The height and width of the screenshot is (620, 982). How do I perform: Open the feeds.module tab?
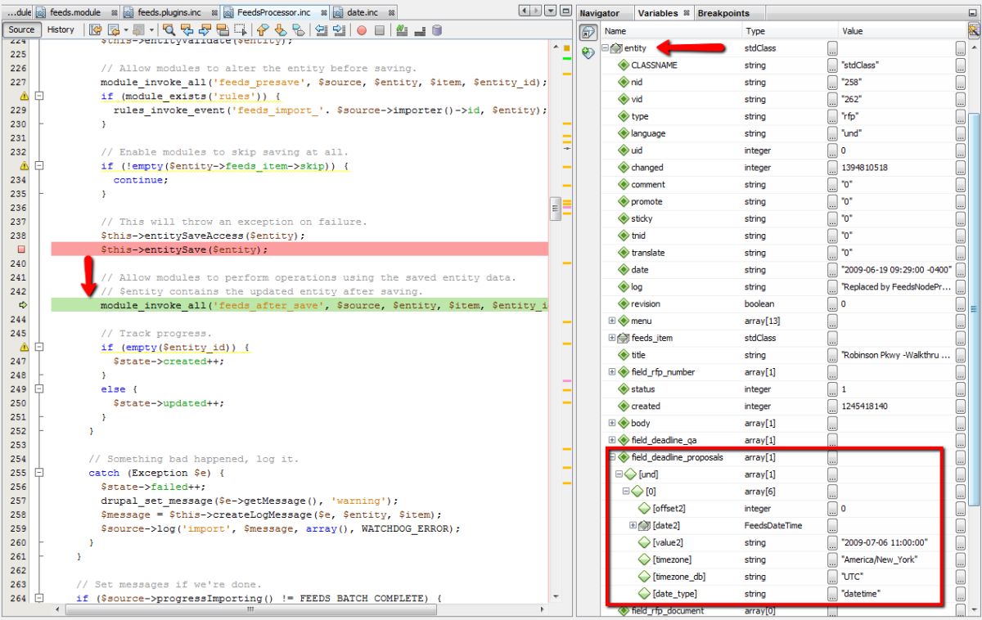point(74,12)
